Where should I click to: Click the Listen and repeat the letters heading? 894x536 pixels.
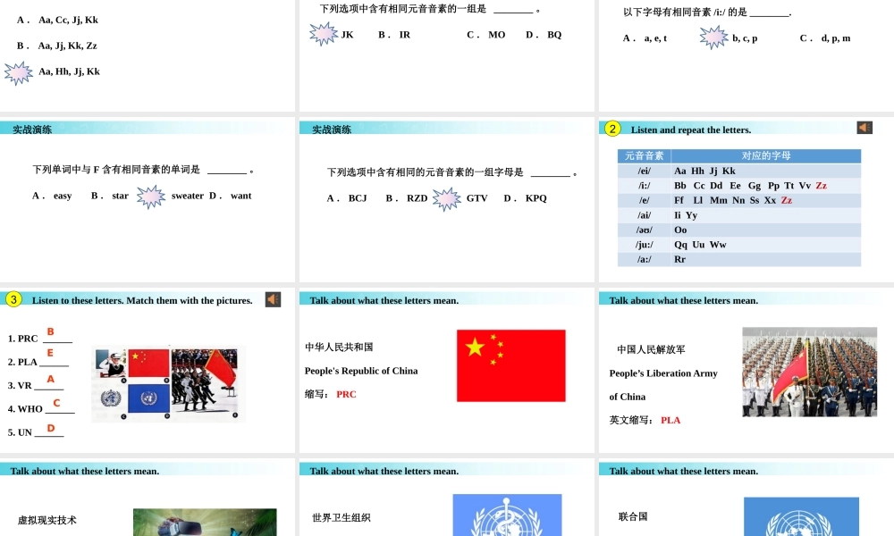pos(690,130)
